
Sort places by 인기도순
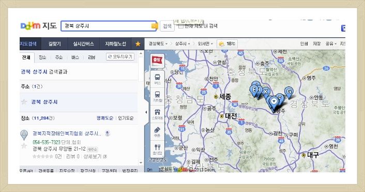[126, 118]
